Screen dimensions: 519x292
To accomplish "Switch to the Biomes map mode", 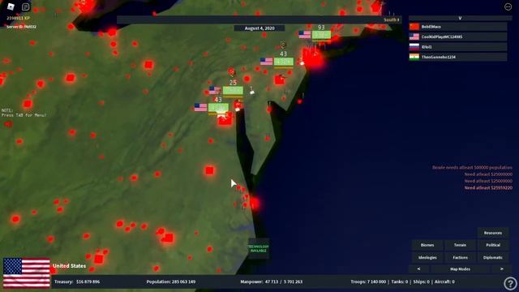I will click(427, 245).
